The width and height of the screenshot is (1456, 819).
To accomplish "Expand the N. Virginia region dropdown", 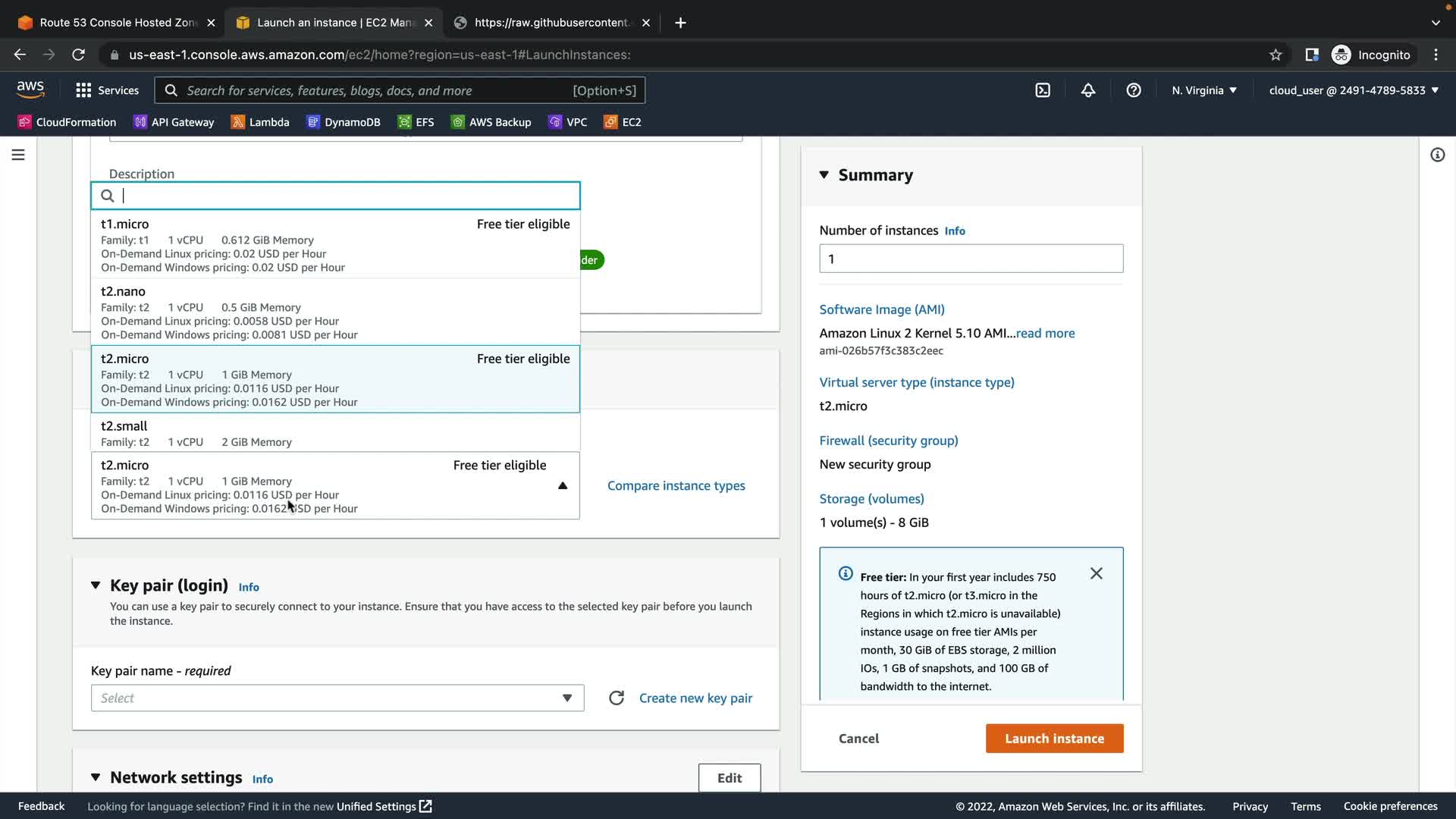I will click(1203, 90).
